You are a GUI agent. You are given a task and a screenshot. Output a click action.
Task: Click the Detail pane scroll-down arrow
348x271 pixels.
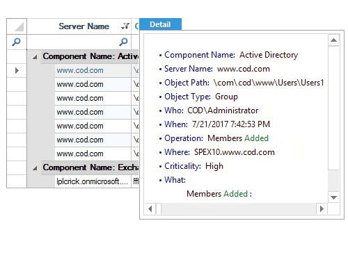333,197
